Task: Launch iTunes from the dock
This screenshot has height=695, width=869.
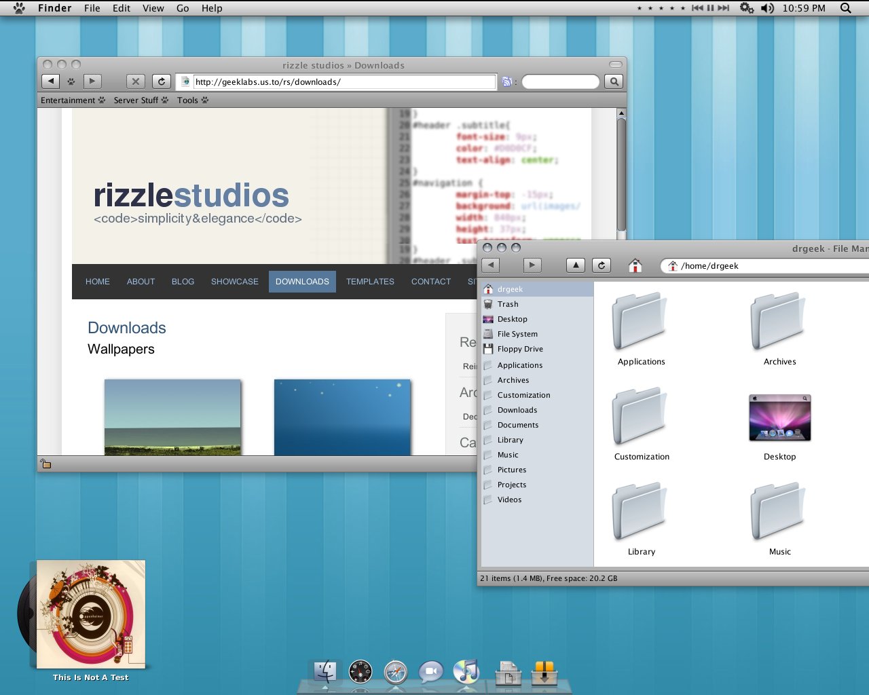Action: click(x=466, y=671)
